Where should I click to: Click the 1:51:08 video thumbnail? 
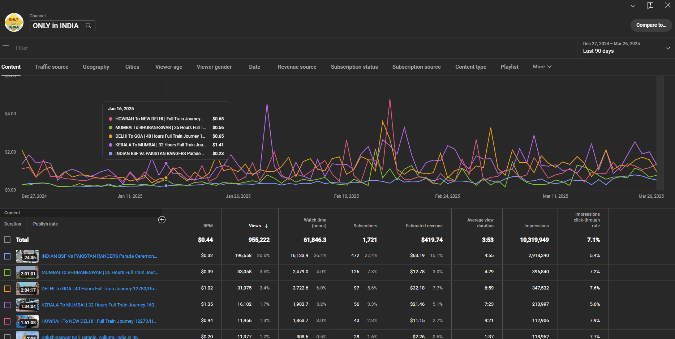[x=27, y=321]
